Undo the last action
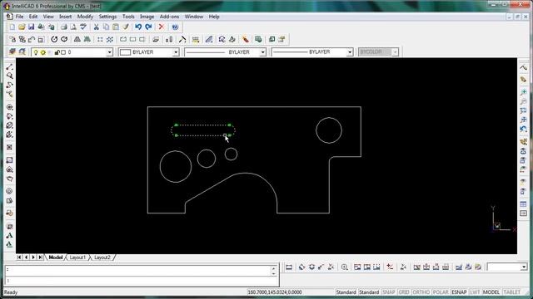This screenshot has height=299, width=533. pos(138,27)
